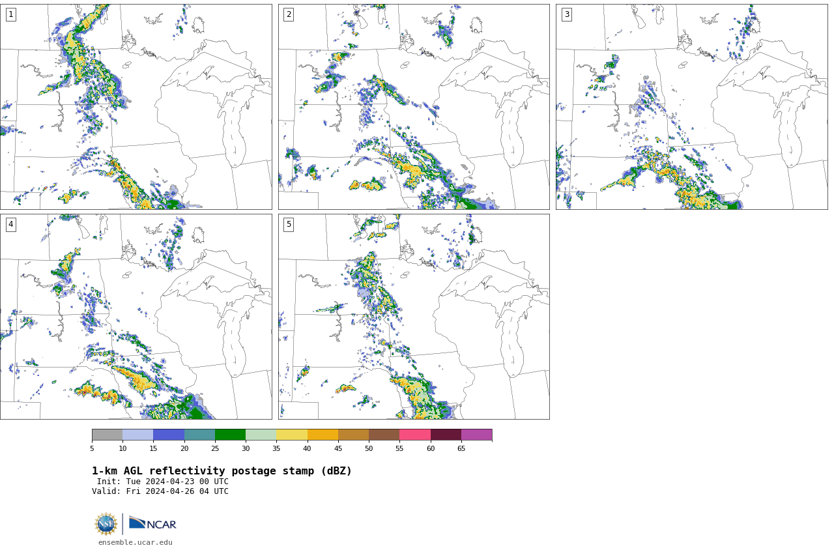Click the member number 3 label box
Image resolution: width=834 pixels, height=550 pixels.
click(566, 14)
